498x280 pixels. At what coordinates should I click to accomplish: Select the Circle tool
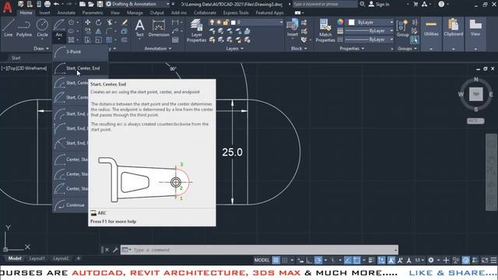pos(42,28)
